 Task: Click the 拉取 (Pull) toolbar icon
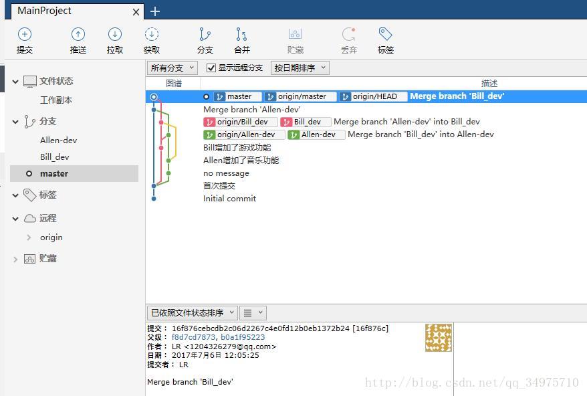click(114, 38)
